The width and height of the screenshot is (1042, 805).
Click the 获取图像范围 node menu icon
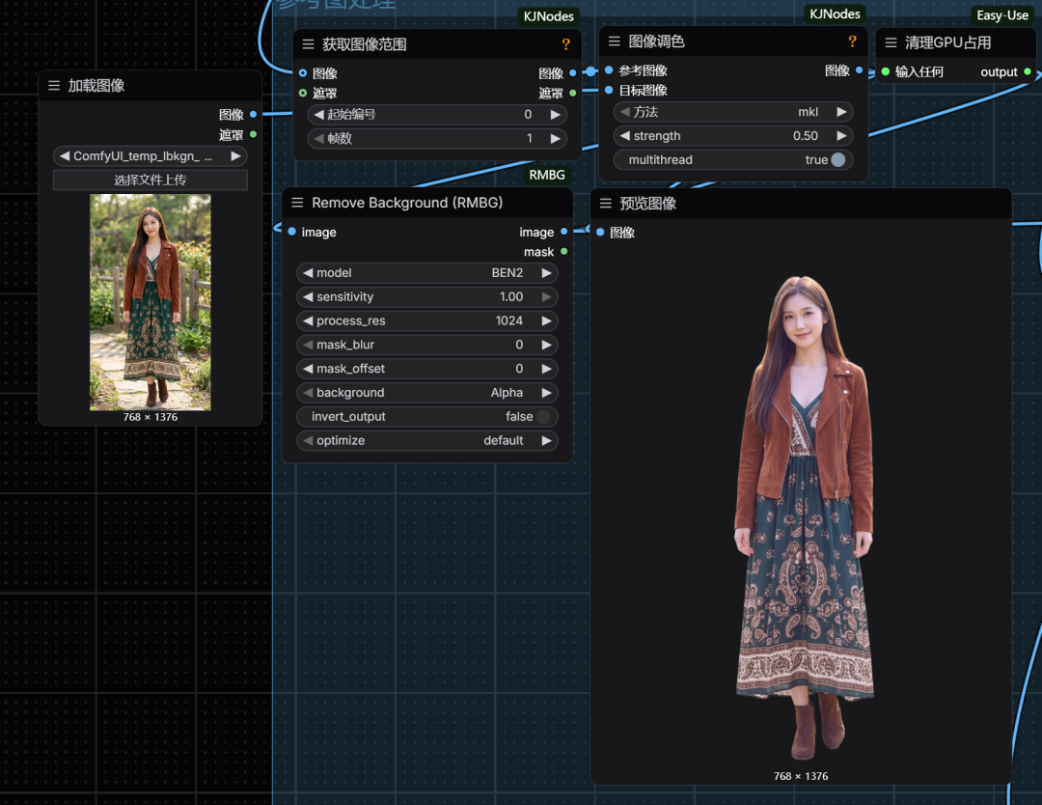[x=309, y=44]
